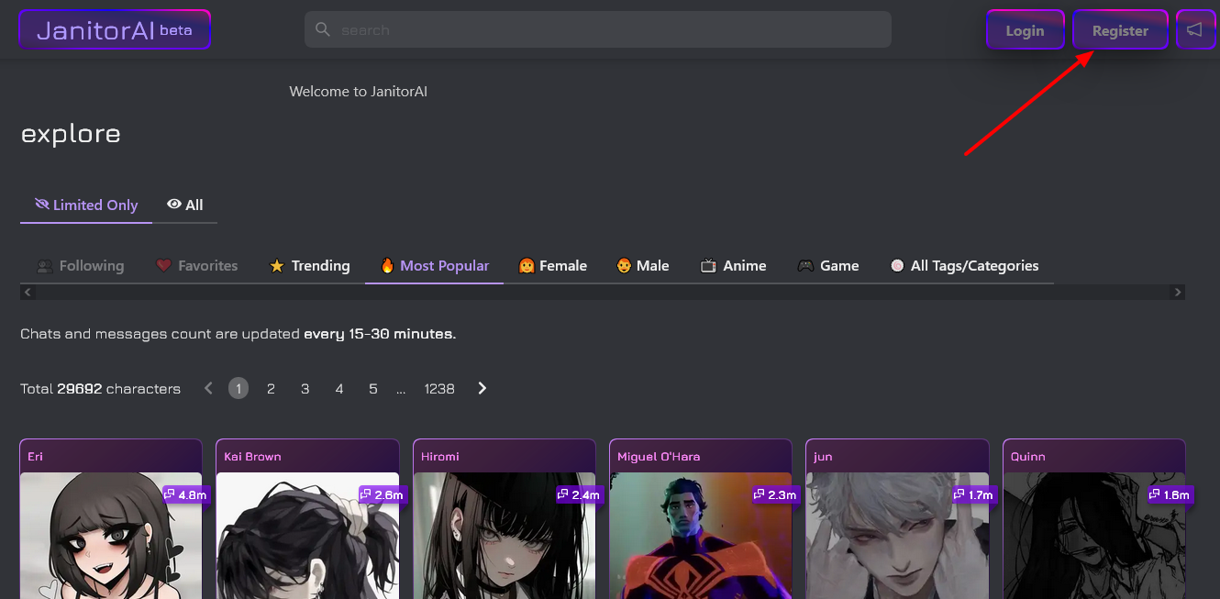Go to pagination page 5
Viewport: 1220px width, 599px height.
pyautogui.click(x=372, y=388)
